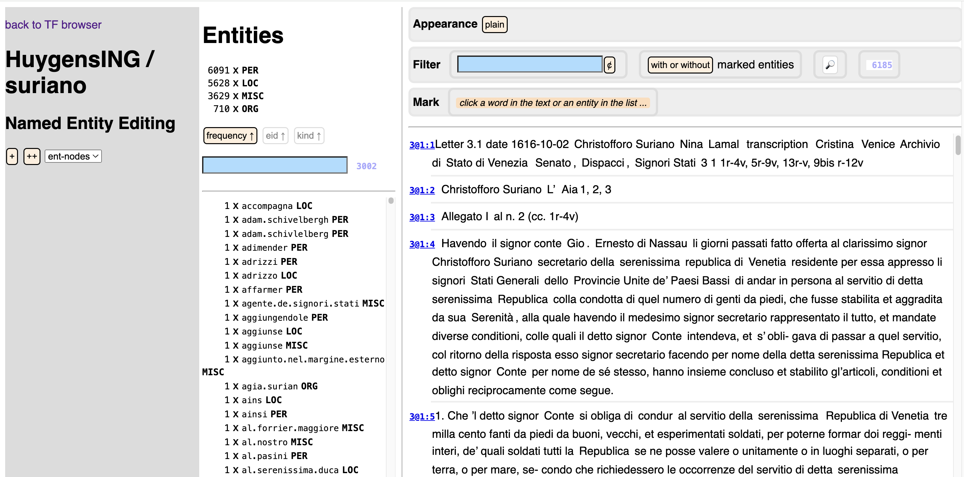Click 'Serenità' in section 3@1:4
The image size is (964, 477).
coord(492,317)
